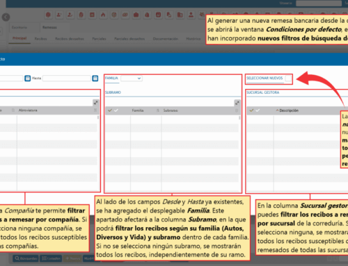This screenshot has width=348, height=266.
Task: Click the SUBRAMO section label
Action: (x=113, y=92)
